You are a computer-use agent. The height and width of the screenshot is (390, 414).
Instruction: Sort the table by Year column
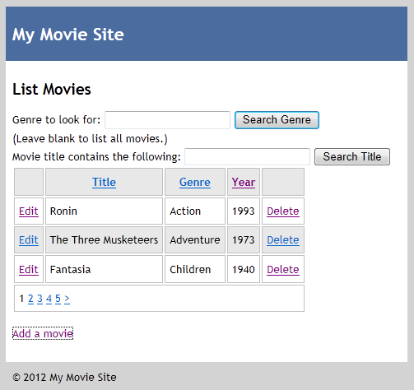(x=244, y=182)
